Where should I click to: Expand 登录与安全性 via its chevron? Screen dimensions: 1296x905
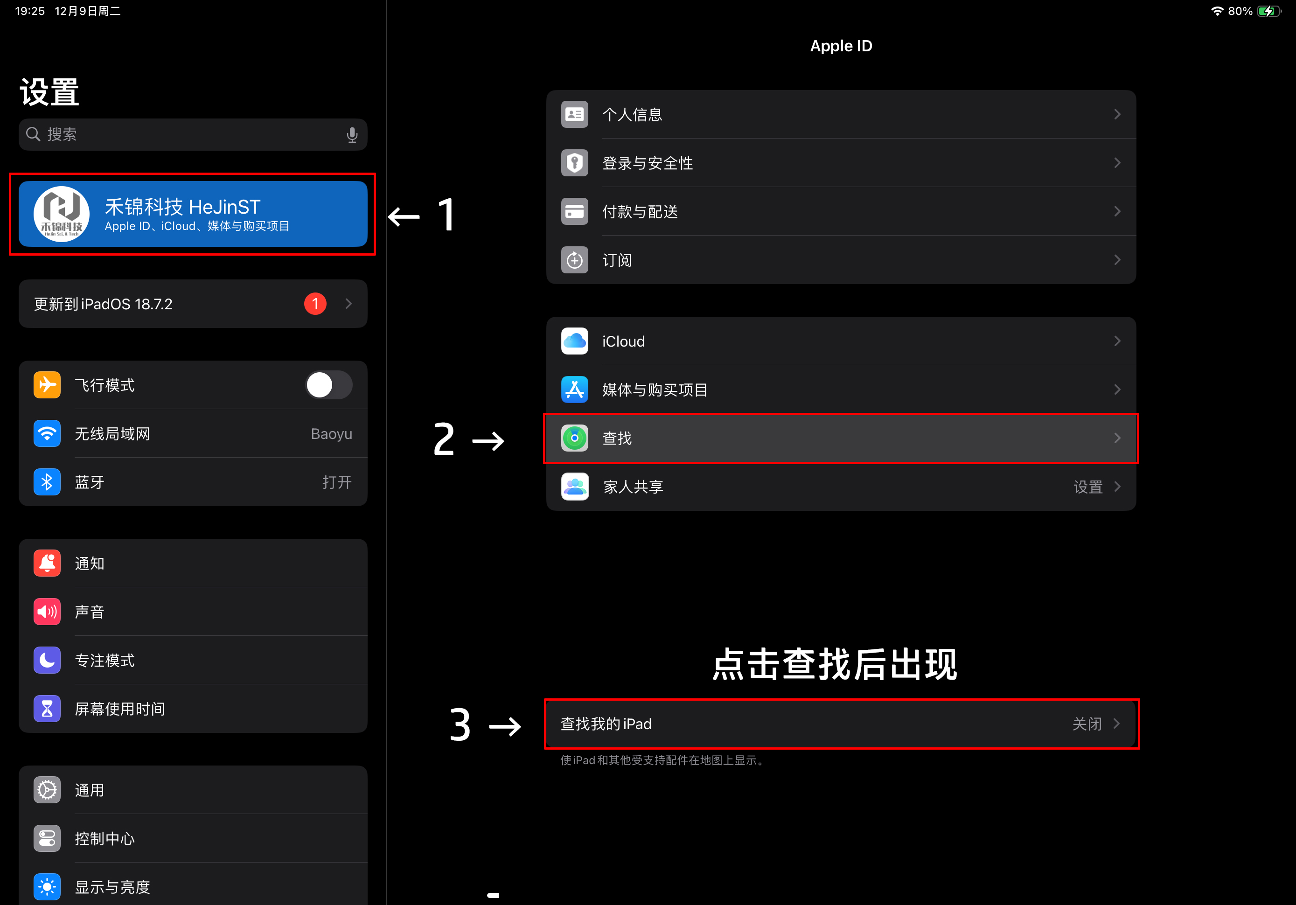(x=1118, y=163)
